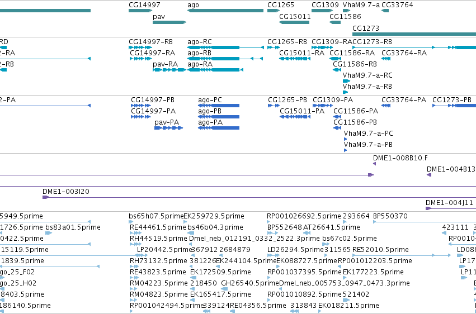Select protein CG1309-PA
This screenshot has width=476, height=314.
click(323, 106)
